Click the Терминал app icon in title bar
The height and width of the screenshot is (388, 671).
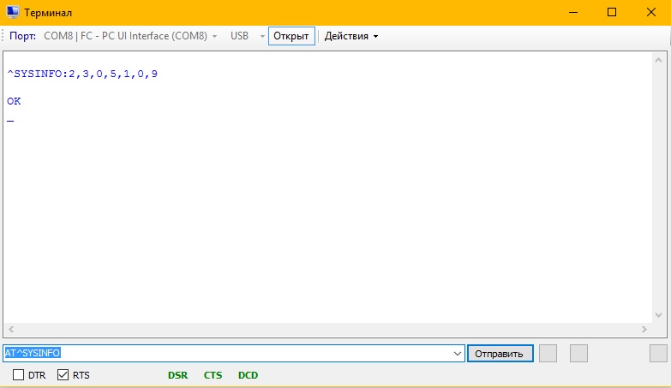(12, 12)
